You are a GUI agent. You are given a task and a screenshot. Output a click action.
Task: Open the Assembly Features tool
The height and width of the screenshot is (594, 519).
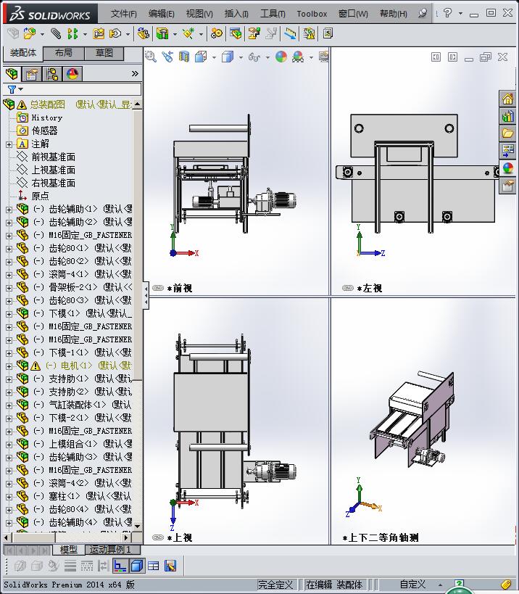[x=162, y=33]
